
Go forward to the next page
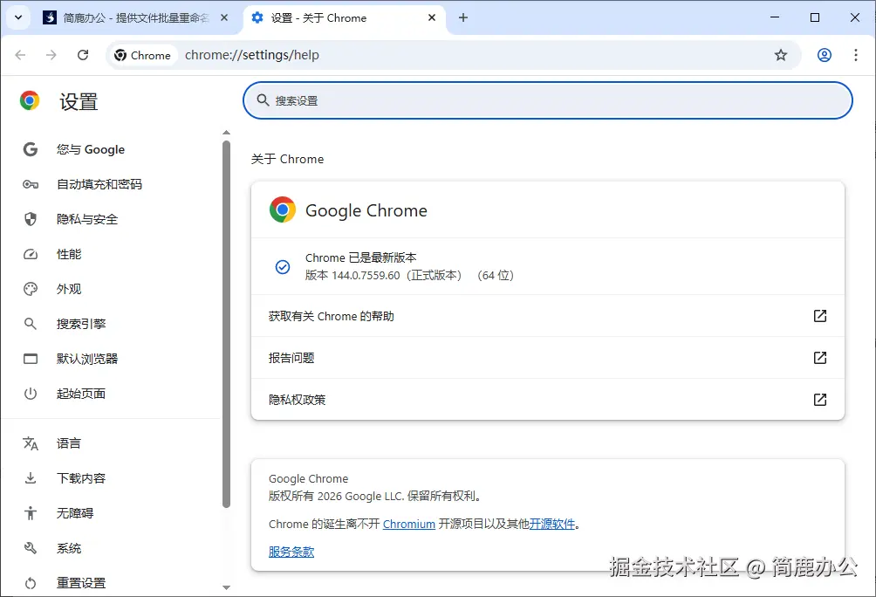coord(51,55)
